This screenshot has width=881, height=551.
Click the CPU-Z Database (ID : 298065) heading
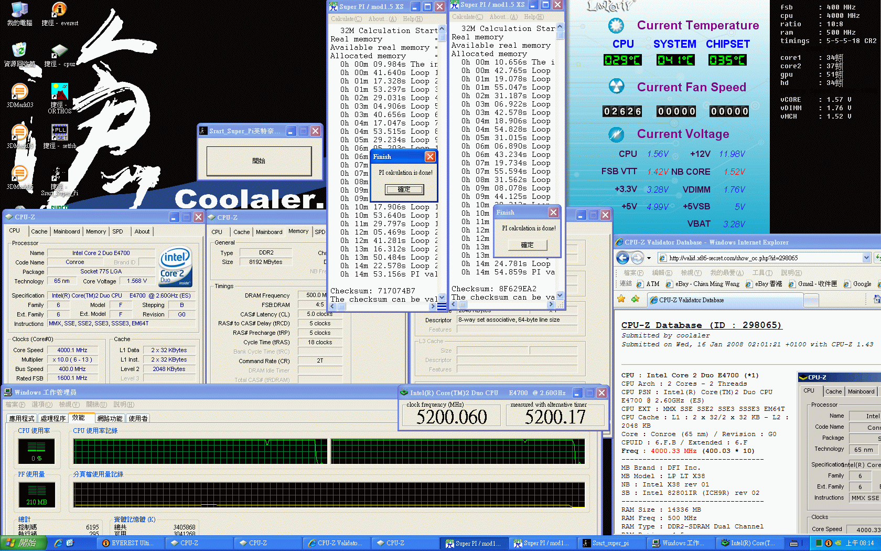pos(701,325)
